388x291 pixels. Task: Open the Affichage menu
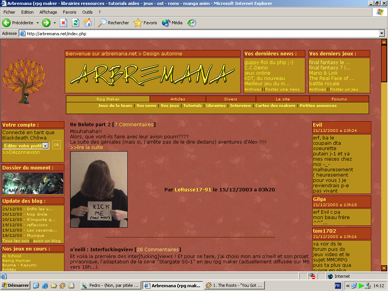pyautogui.click(x=48, y=12)
